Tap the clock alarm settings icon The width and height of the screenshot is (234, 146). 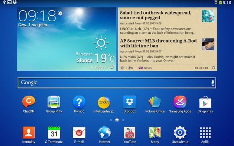(x=60, y=13)
